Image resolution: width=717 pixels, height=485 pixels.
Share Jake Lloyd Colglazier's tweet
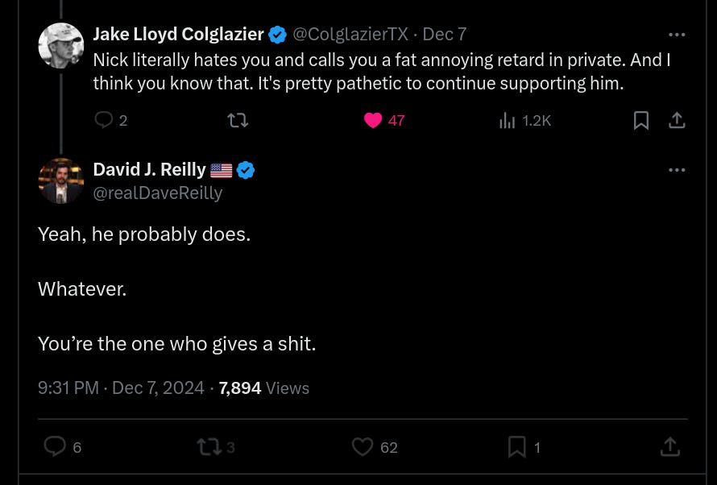[x=678, y=120]
